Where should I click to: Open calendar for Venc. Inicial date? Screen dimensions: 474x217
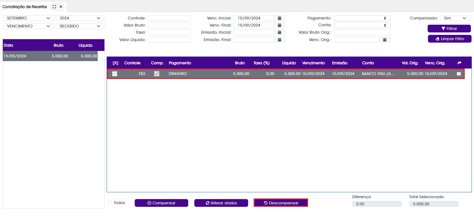(279, 18)
